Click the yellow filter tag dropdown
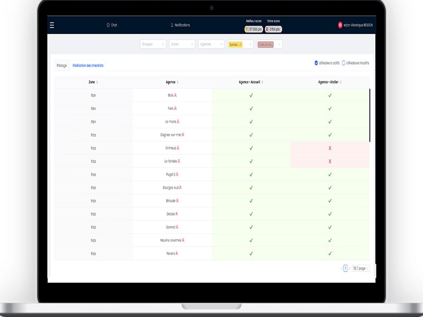 click(x=241, y=44)
